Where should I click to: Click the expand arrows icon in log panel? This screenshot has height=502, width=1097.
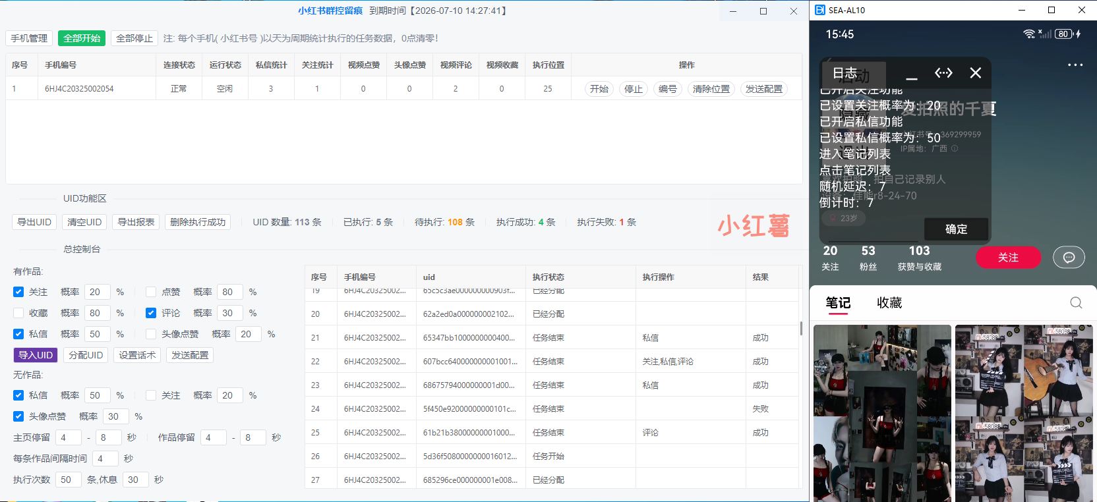click(x=943, y=73)
